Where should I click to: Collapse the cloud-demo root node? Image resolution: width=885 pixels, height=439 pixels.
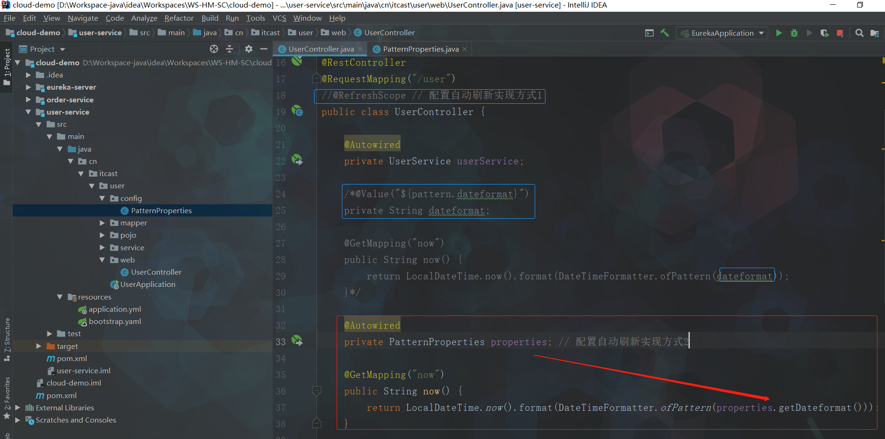(18, 62)
